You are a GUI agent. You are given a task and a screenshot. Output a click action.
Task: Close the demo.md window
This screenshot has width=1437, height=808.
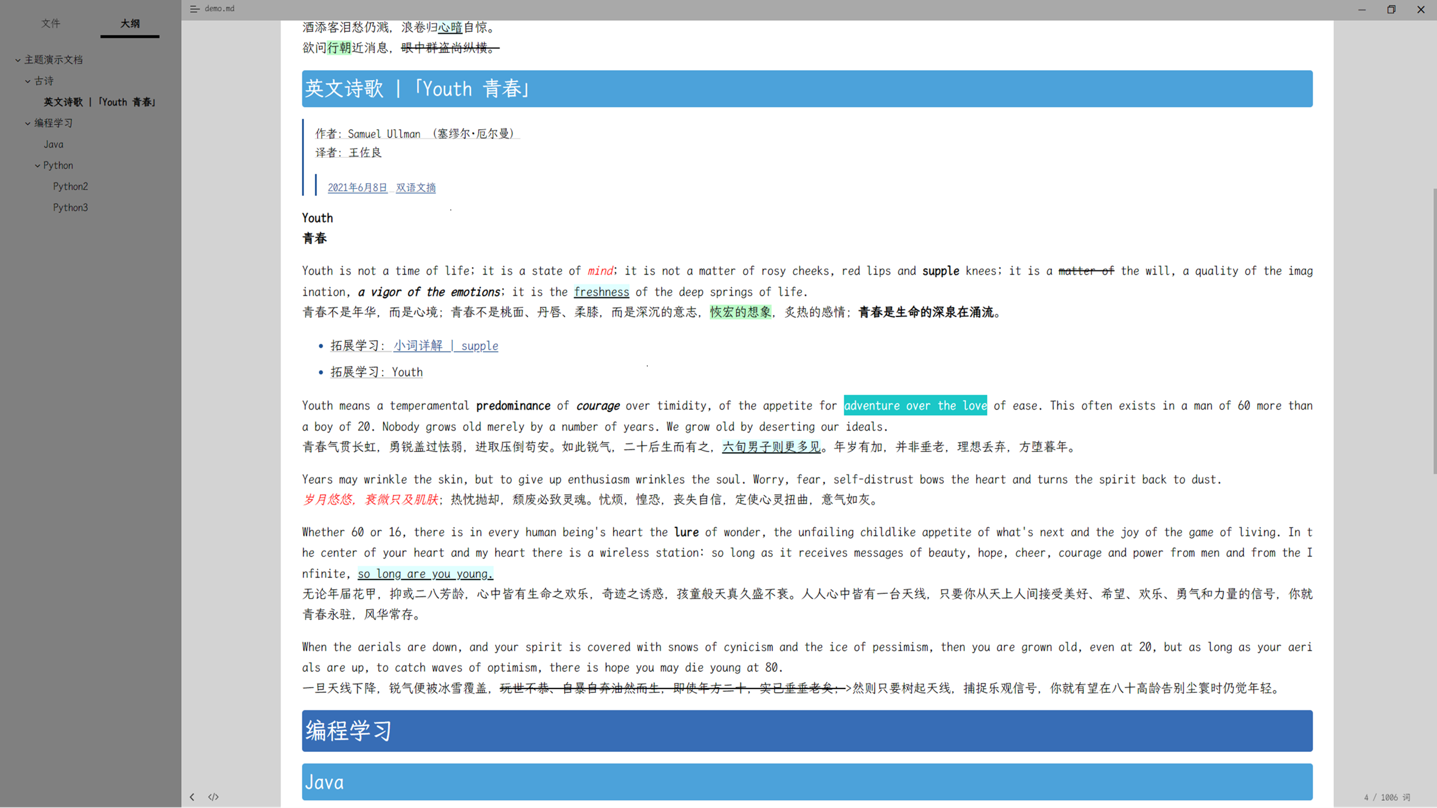1421,10
